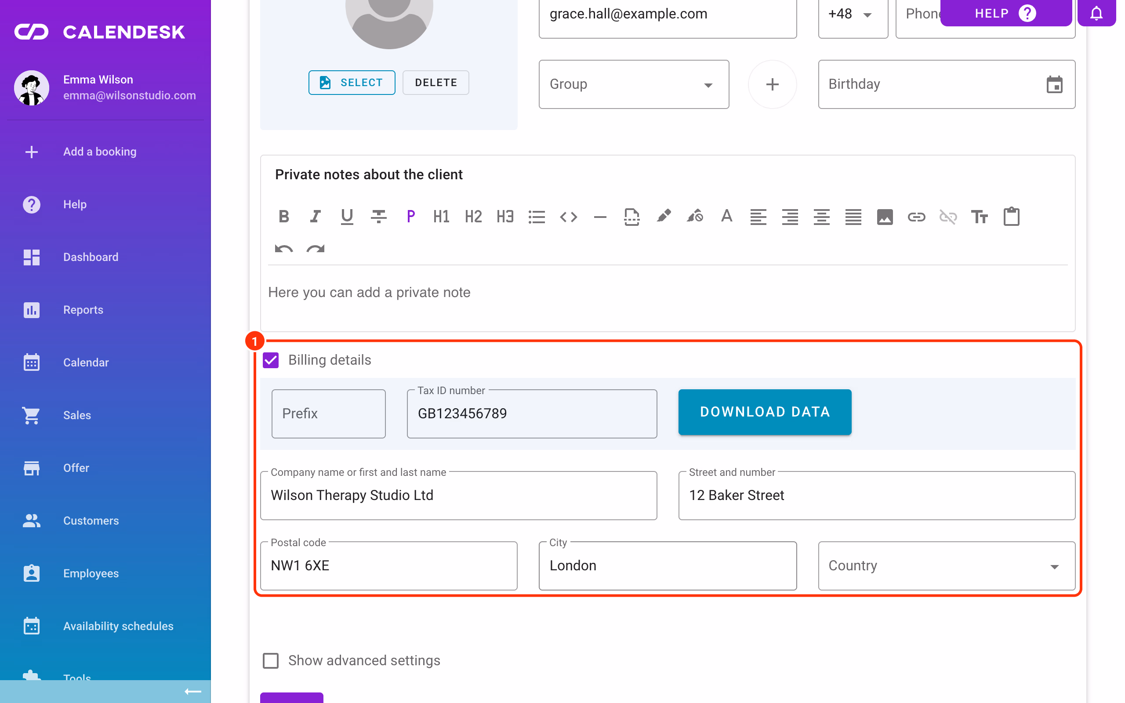Click the highlighter pen icon

point(664,217)
